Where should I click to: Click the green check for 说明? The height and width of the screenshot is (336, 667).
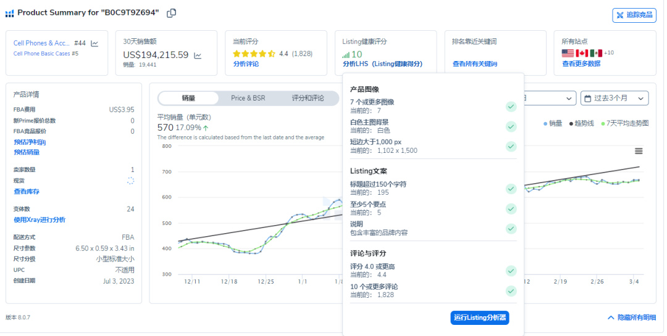coord(511,229)
